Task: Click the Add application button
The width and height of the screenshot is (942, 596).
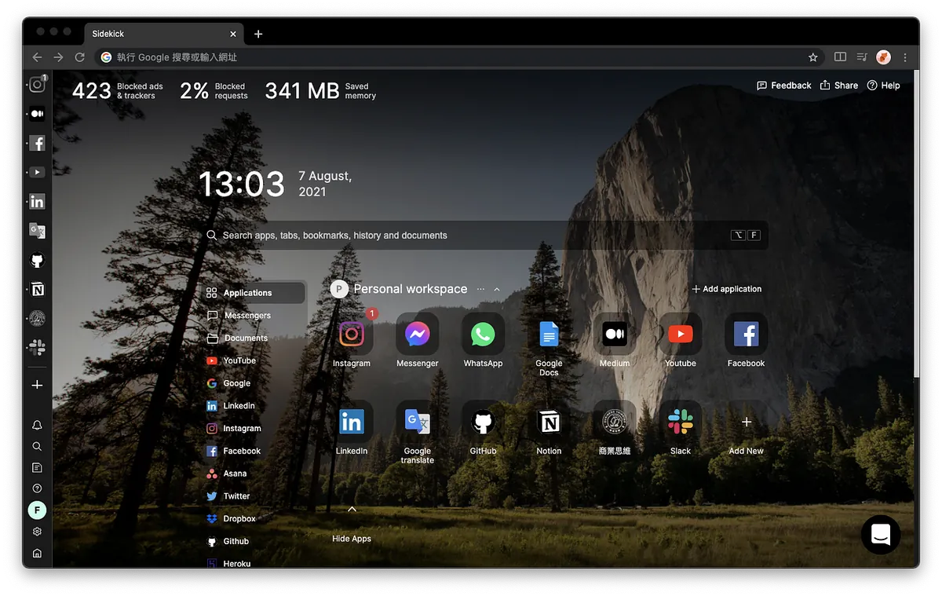Action: pyautogui.click(x=726, y=289)
